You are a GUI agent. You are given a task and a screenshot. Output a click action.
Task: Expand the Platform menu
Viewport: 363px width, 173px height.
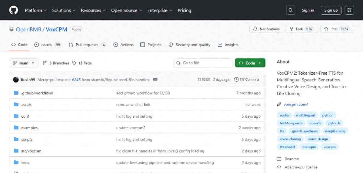point(35,10)
